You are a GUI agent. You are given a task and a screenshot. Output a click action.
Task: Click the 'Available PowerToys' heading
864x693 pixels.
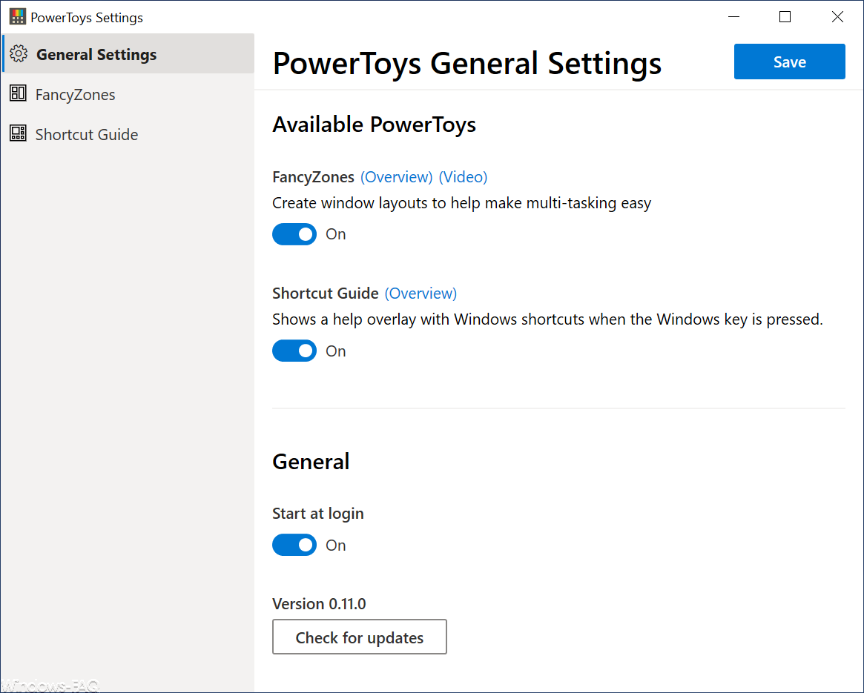[x=374, y=125]
